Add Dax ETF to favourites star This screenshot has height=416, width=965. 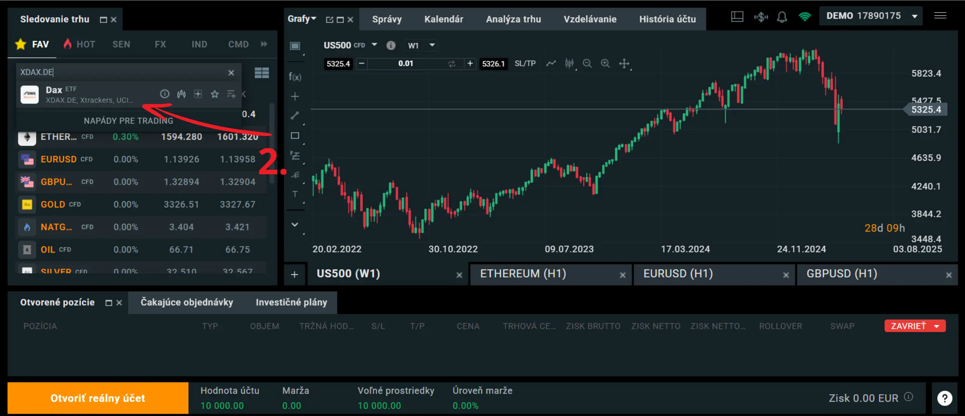click(214, 94)
